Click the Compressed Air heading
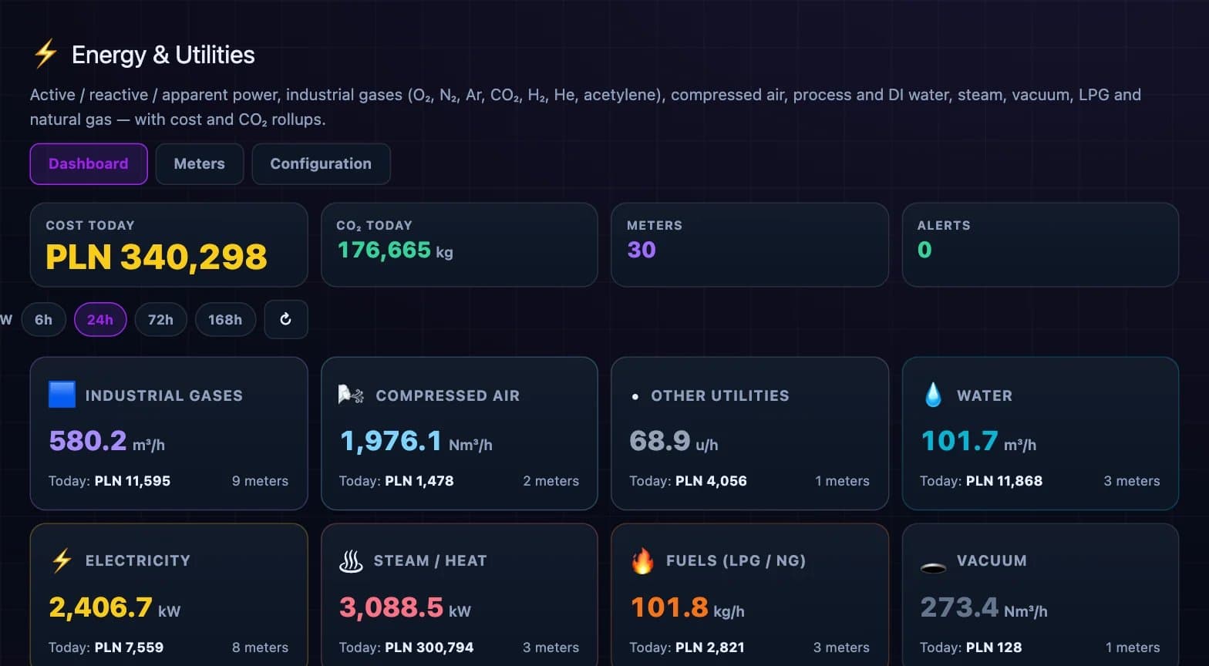This screenshot has height=666, width=1209. pyautogui.click(x=448, y=395)
